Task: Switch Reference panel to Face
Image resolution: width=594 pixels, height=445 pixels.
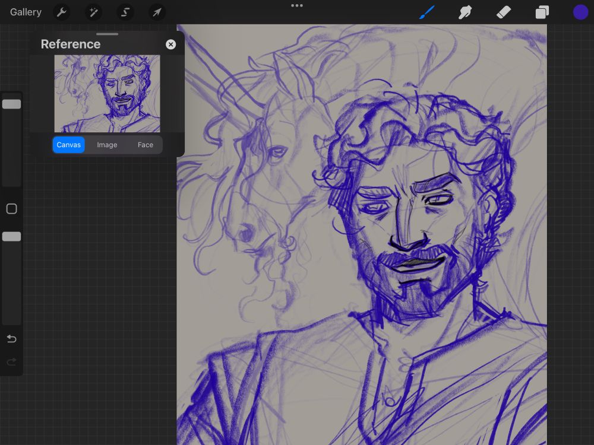Action: 146,145
